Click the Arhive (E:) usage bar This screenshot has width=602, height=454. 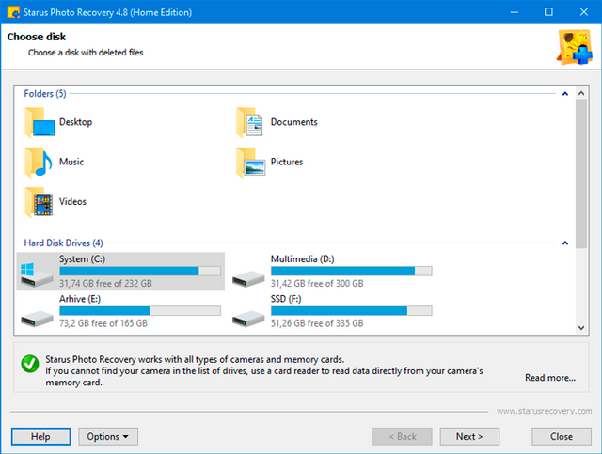pyautogui.click(x=140, y=311)
